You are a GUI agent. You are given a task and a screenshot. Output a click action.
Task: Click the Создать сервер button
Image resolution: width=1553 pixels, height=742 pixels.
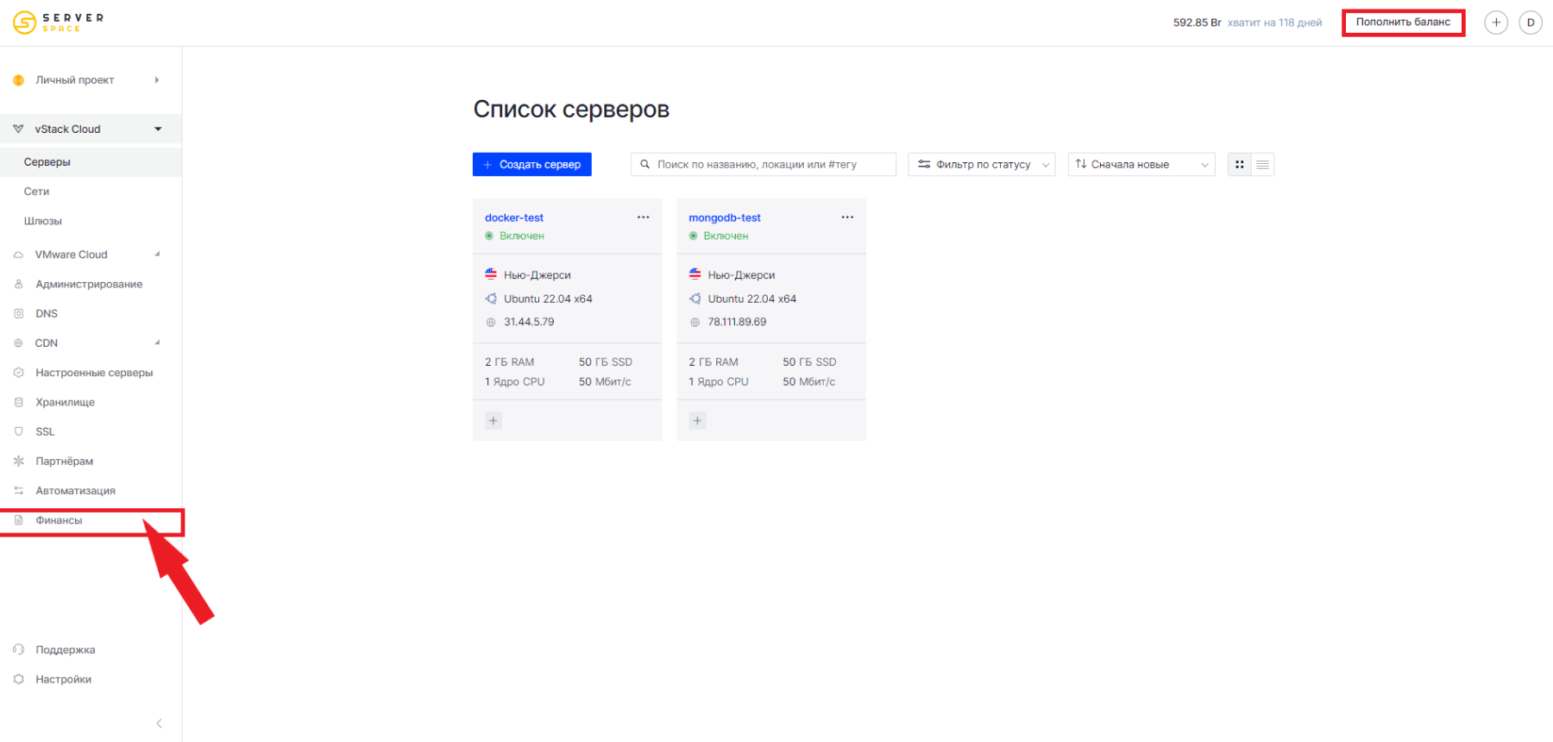pos(532,164)
